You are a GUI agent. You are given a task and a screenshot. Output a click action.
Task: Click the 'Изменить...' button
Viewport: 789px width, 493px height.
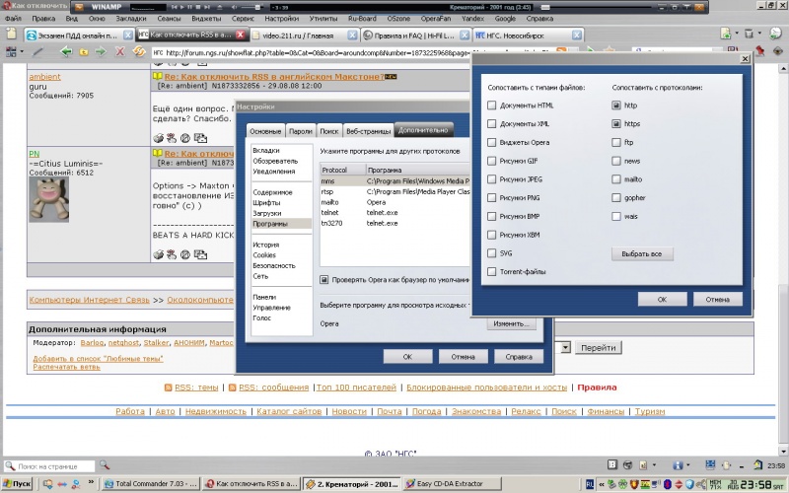click(512, 323)
